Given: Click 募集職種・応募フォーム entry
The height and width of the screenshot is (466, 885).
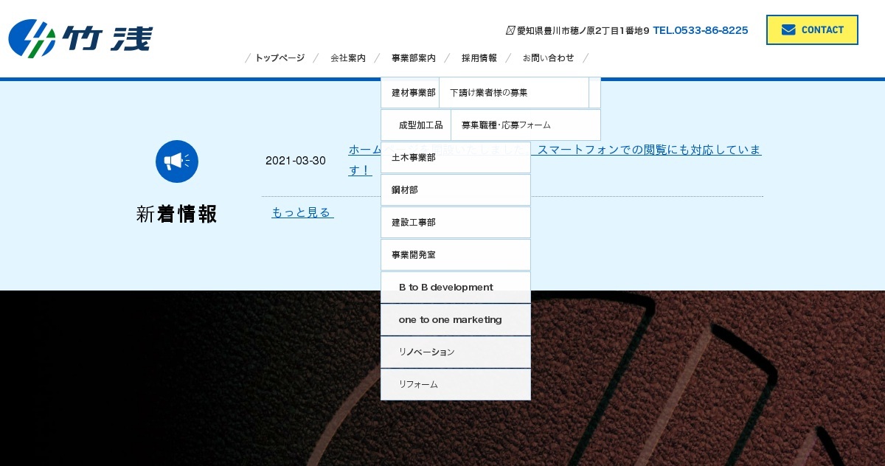Looking at the screenshot, I should click(x=506, y=125).
